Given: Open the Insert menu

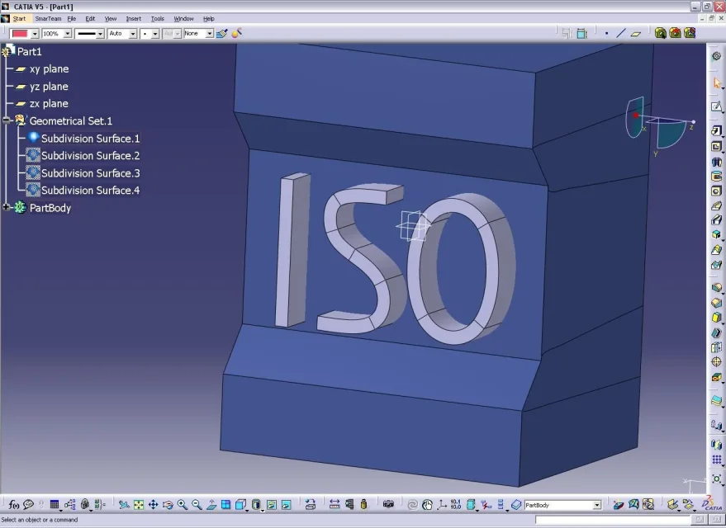Looking at the screenshot, I should [x=133, y=19].
